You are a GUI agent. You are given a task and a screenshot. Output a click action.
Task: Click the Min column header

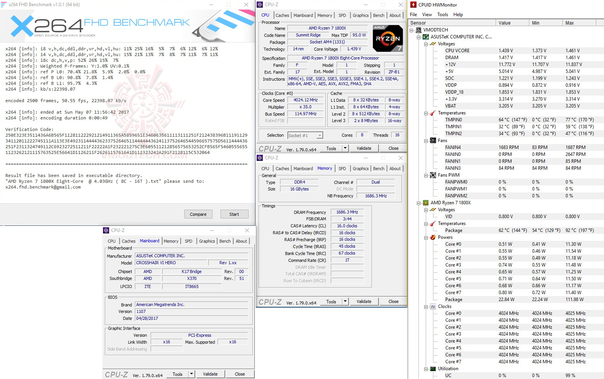tap(546, 23)
